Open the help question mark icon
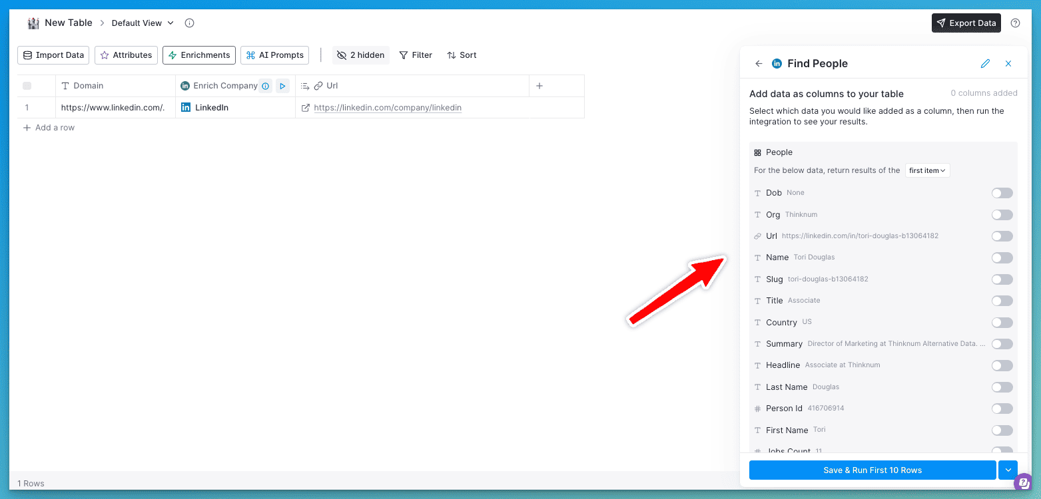Image resolution: width=1041 pixels, height=499 pixels. (1015, 23)
